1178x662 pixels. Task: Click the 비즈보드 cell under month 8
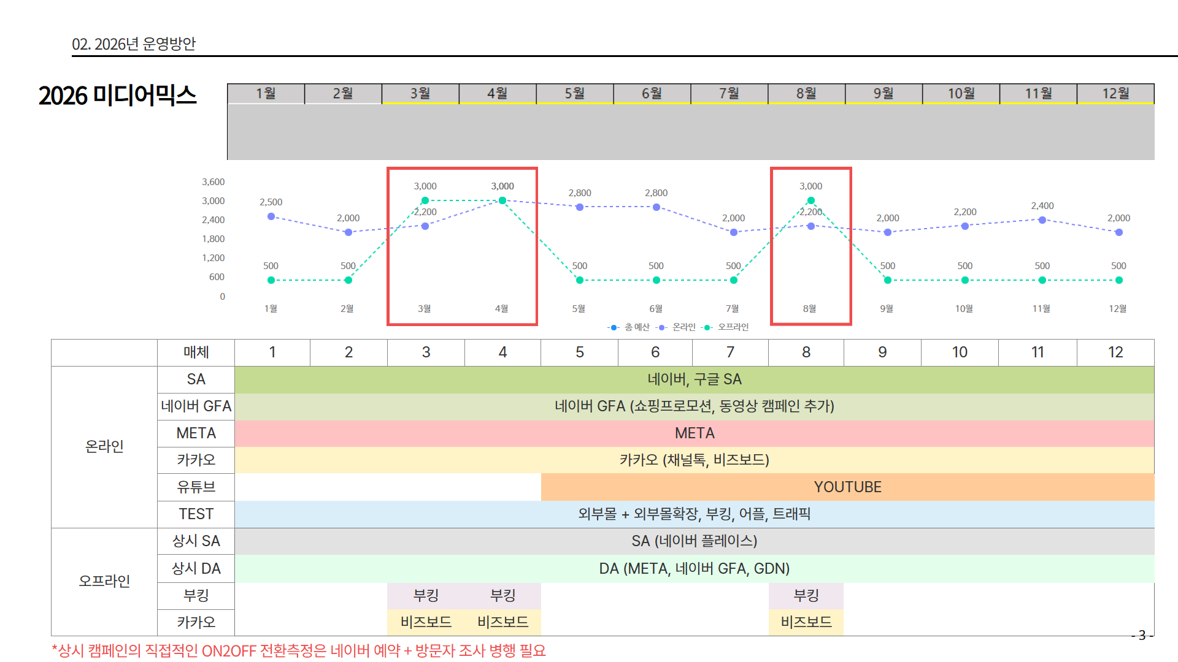pyautogui.click(x=806, y=622)
